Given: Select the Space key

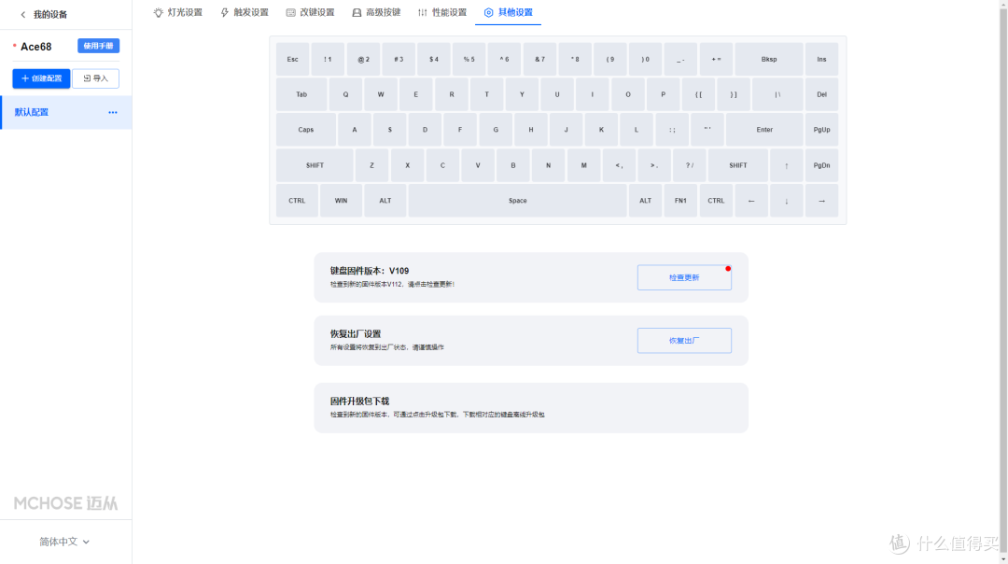Looking at the screenshot, I should 517,201.
